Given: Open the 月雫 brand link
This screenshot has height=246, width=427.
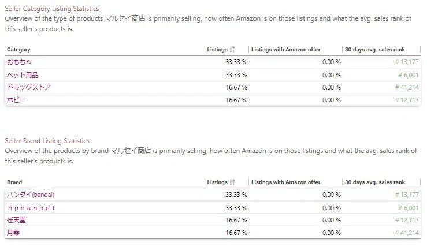Looking at the screenshot, I should point(13,233).
